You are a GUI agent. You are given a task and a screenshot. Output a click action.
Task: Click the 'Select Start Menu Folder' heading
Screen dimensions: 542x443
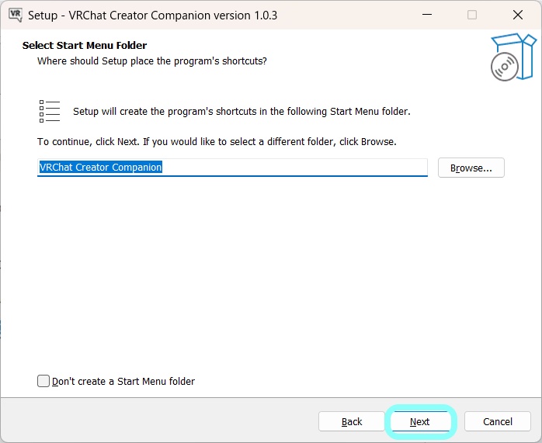85,45
